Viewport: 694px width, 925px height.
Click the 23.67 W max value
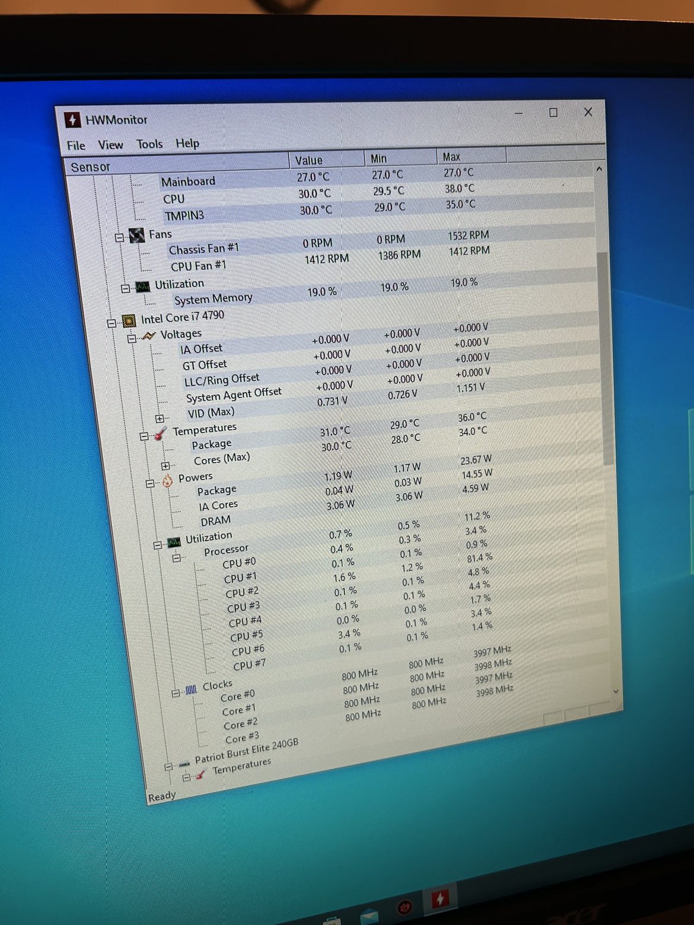click(476, 460)
